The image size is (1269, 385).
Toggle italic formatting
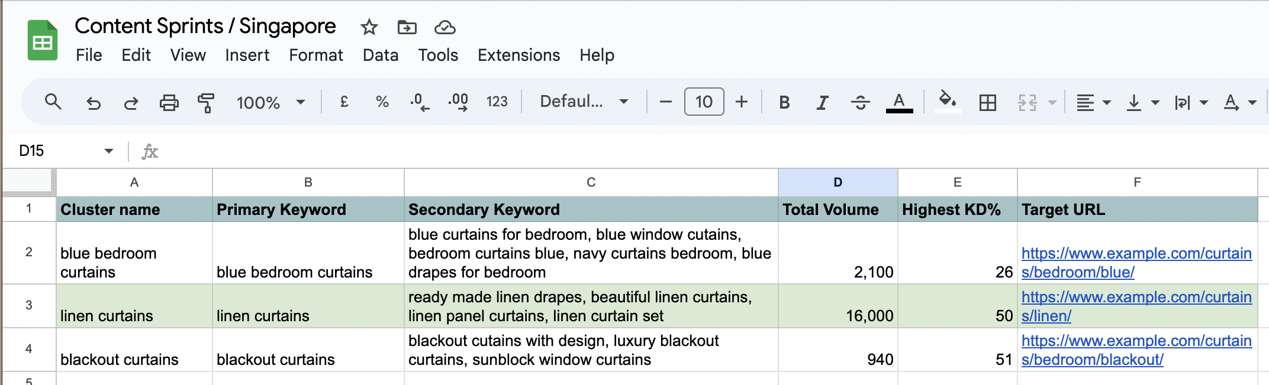[x=822, y=103]
